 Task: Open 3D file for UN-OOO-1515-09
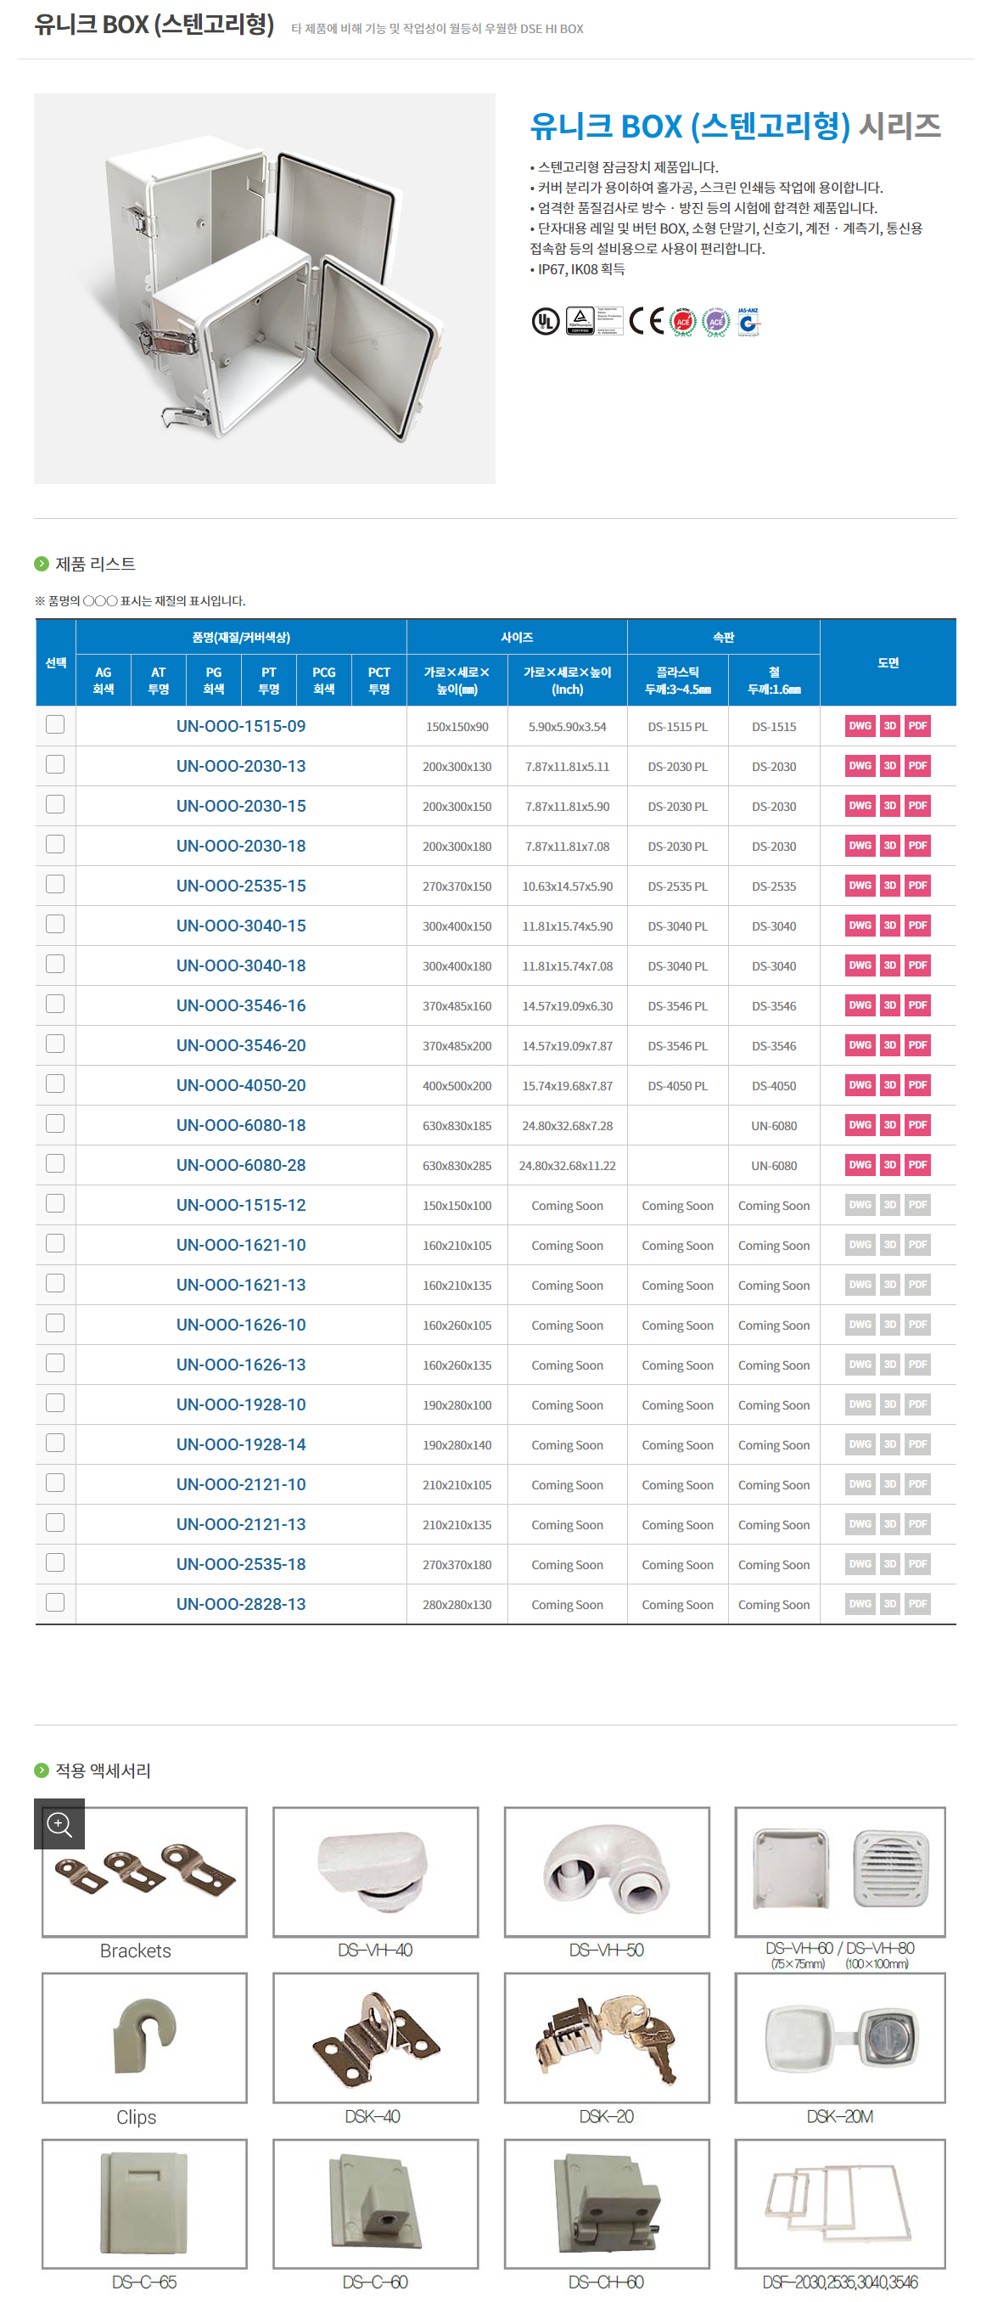[x=889, y=726]
